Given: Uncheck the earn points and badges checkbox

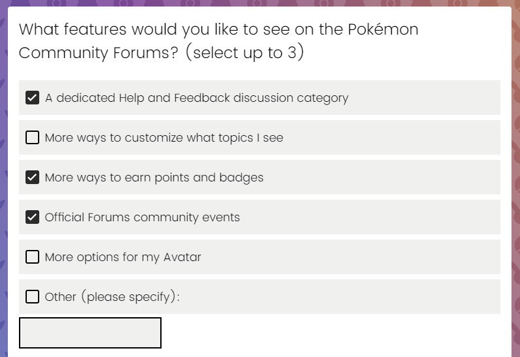Looking at the screenshot, I should coord(32,177).
